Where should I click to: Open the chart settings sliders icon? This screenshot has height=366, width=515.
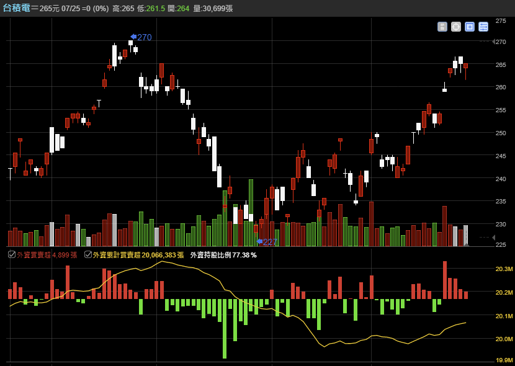483,27
